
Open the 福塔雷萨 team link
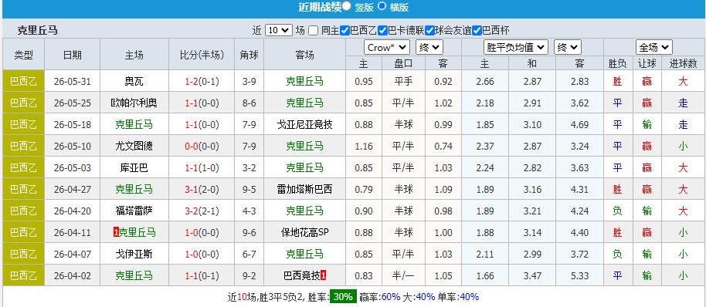coord(134,211)
